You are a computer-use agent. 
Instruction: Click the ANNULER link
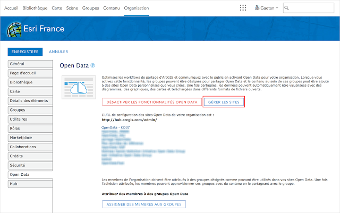click(x=58, y=52)
